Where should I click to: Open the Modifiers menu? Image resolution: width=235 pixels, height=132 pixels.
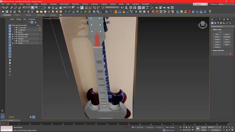44,4
